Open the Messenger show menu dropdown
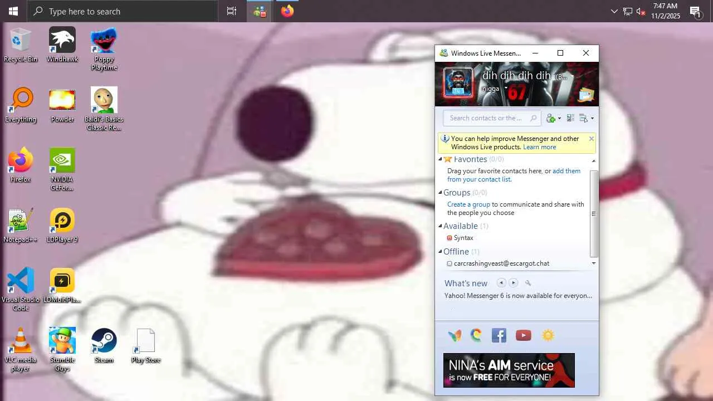This screenshot has height=401, width=713. tap(587, 118)
